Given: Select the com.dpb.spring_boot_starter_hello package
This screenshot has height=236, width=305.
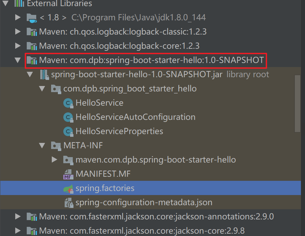Looking at the screenshot, I should coord(130,89).
